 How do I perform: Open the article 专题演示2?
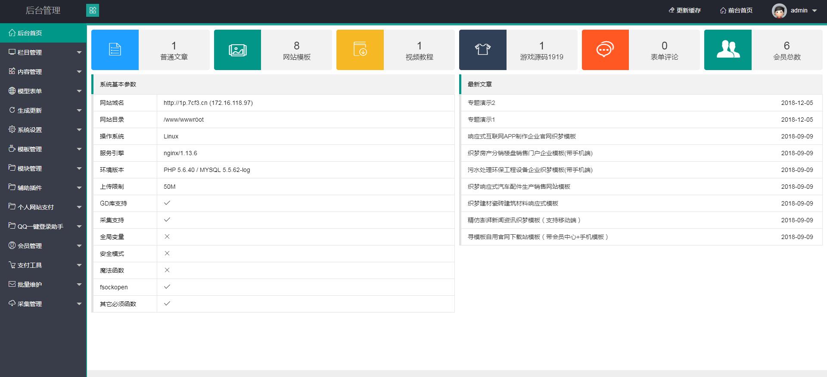pyautogui.click(x=482, y=103)
